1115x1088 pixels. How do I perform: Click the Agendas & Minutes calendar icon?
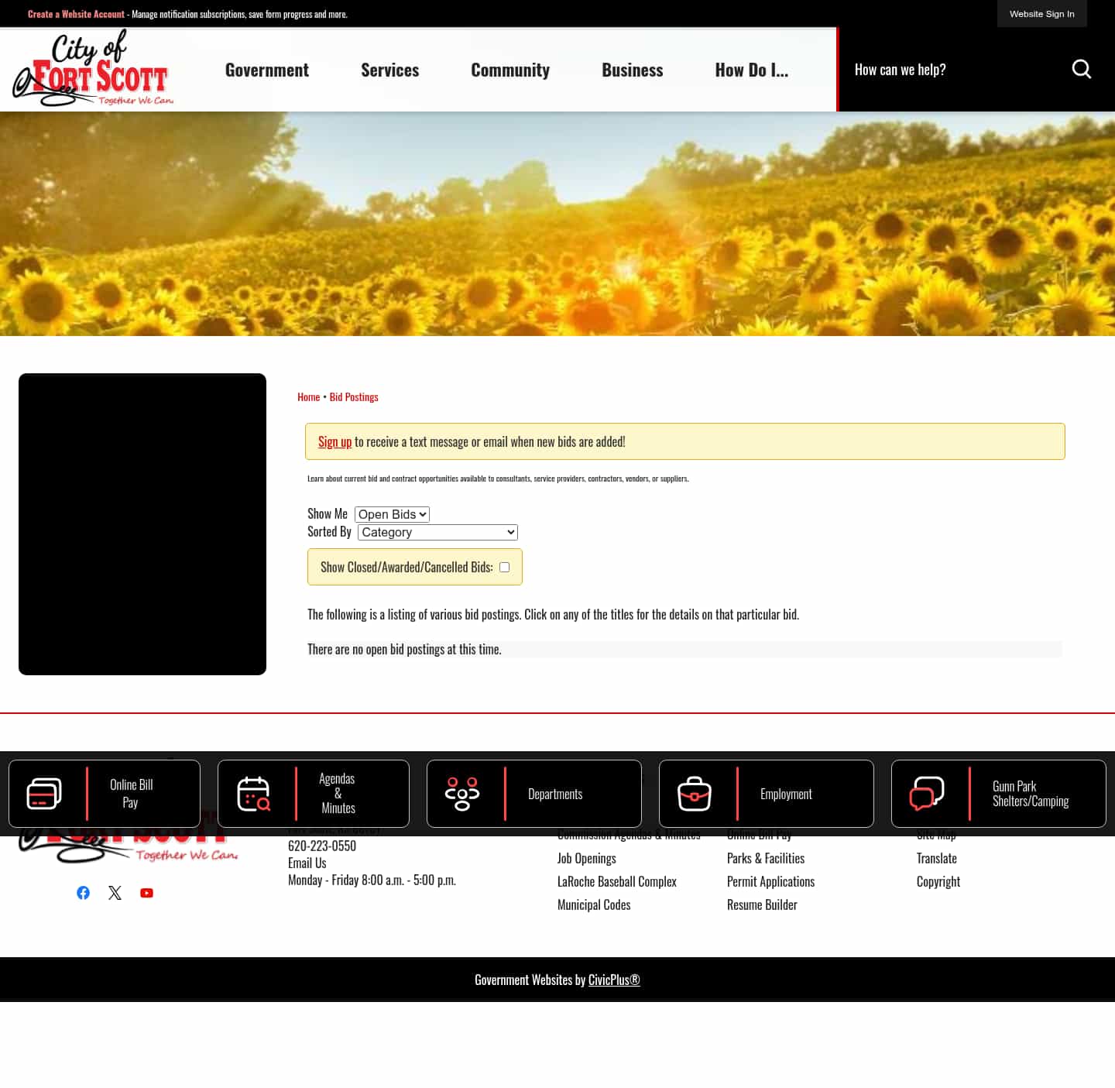tap(253, 794)
